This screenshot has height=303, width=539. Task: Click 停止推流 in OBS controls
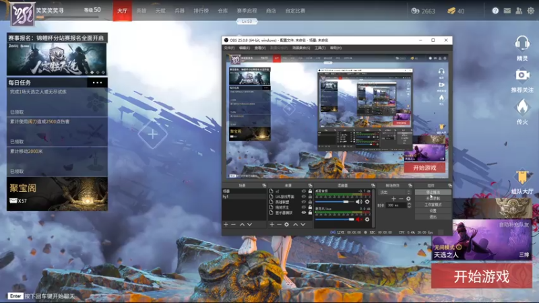click(433, 193)
